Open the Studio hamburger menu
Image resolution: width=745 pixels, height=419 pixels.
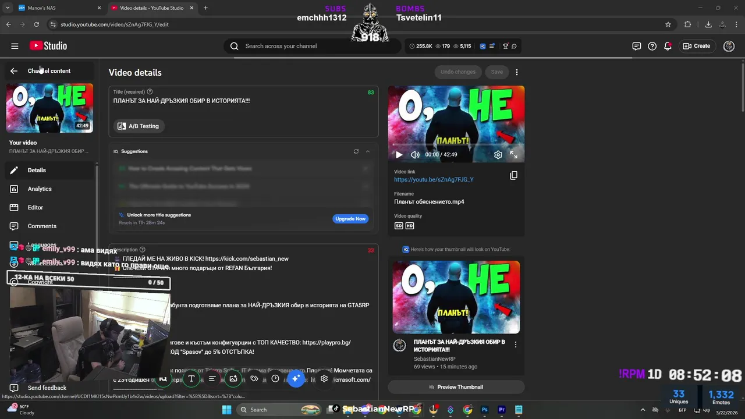pos(15,46)
